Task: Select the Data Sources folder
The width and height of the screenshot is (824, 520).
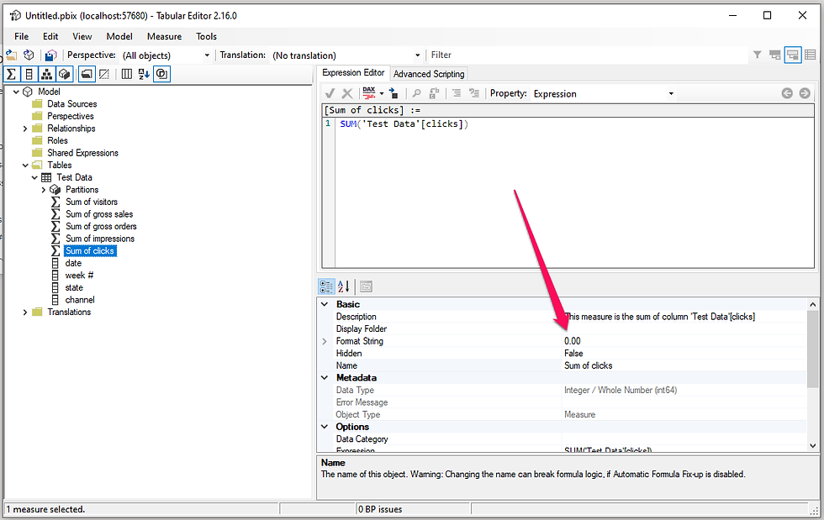Action: click(72, 104)
